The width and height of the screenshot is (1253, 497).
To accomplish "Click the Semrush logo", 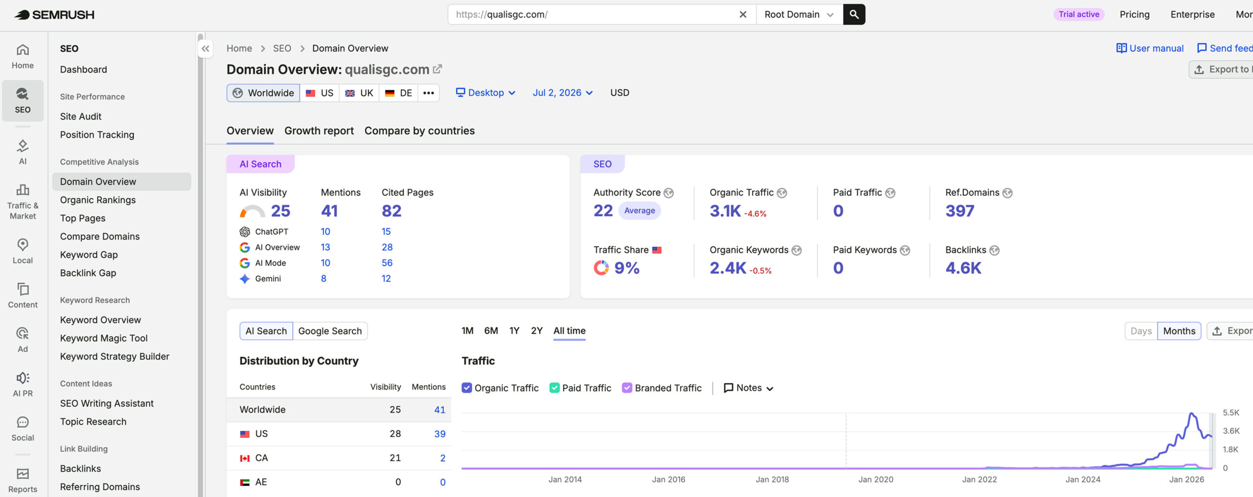I will (x=54, y=15).
